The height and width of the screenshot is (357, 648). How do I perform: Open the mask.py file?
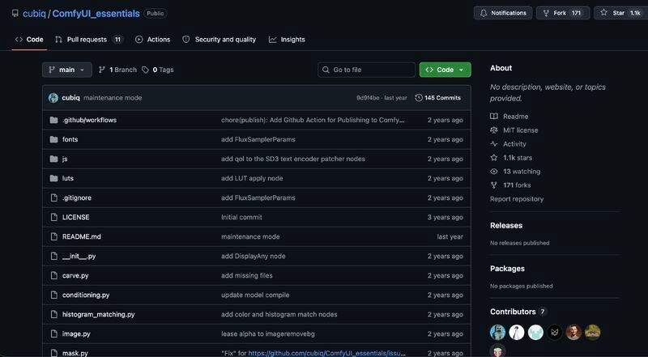click(75, 353)
